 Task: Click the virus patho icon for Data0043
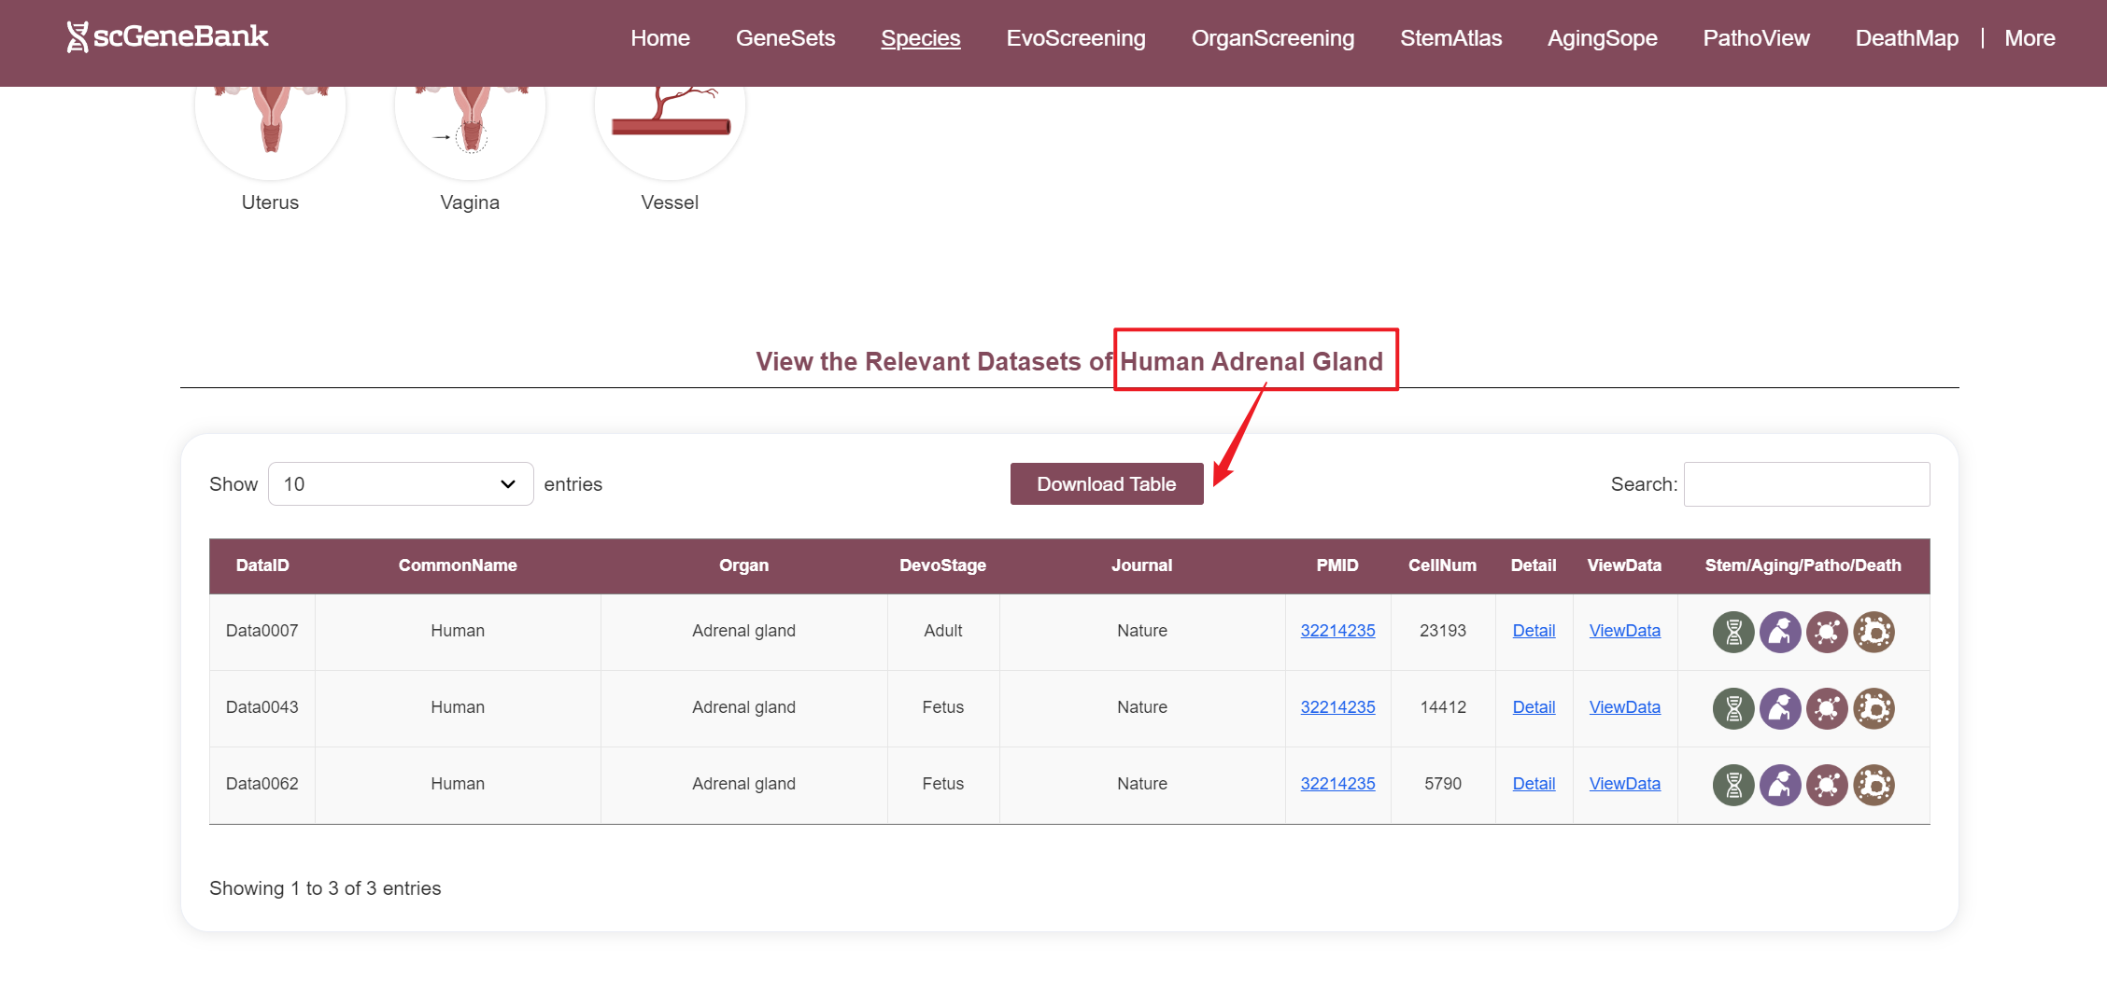pyautogui.click(x=1827, y=708)
